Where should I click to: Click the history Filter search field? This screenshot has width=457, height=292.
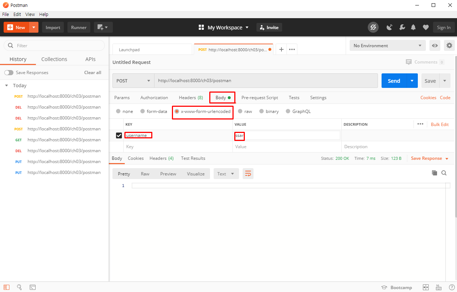[54, 45]
